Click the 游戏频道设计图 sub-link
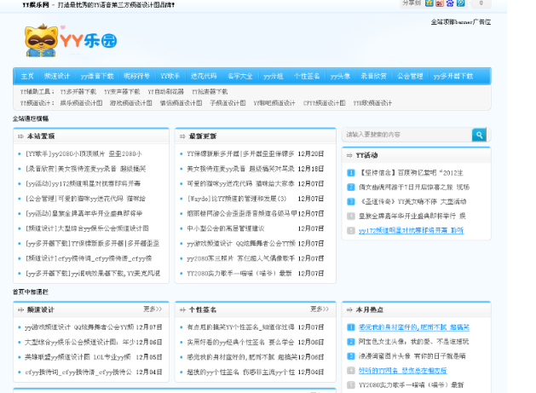The image size is (536, 393). pos(131,103)
